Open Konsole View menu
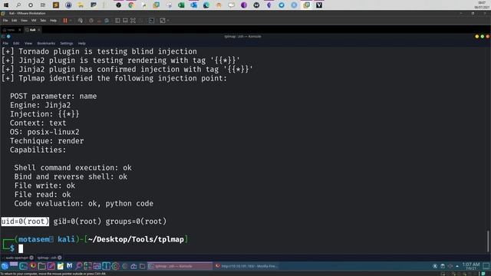This screenshot has width=491, height=276. (x=28, y=43)
